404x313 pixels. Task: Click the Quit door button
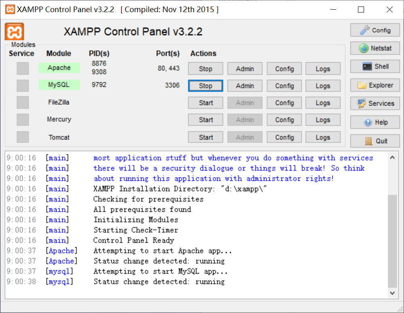(375, 141)
